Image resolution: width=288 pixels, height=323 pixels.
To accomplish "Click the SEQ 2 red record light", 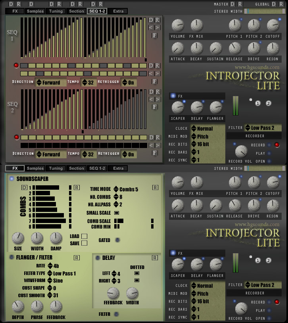I will [17, 137].
